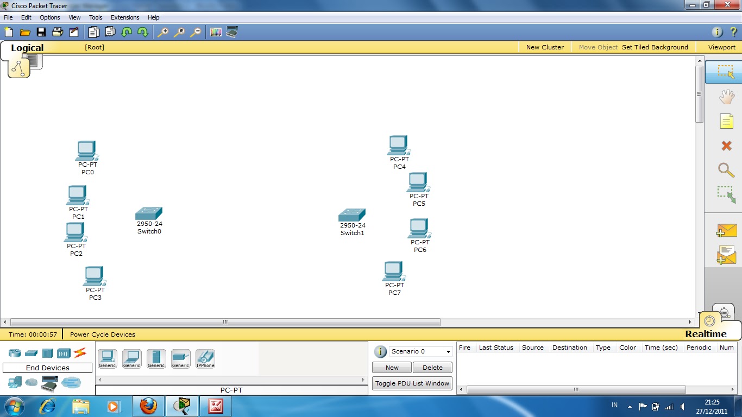Save the network with floppy icon
The height and width of the screenshot is (417, 742).
(x=41, y=32)
